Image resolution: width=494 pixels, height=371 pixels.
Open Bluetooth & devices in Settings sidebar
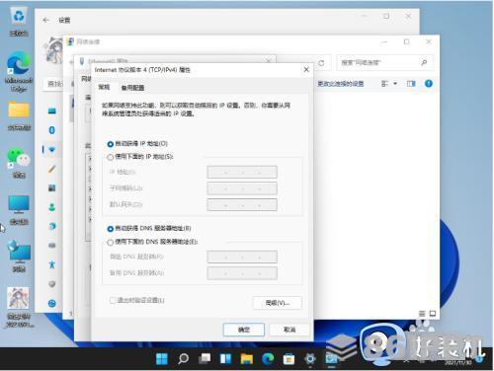pos(52,130)
